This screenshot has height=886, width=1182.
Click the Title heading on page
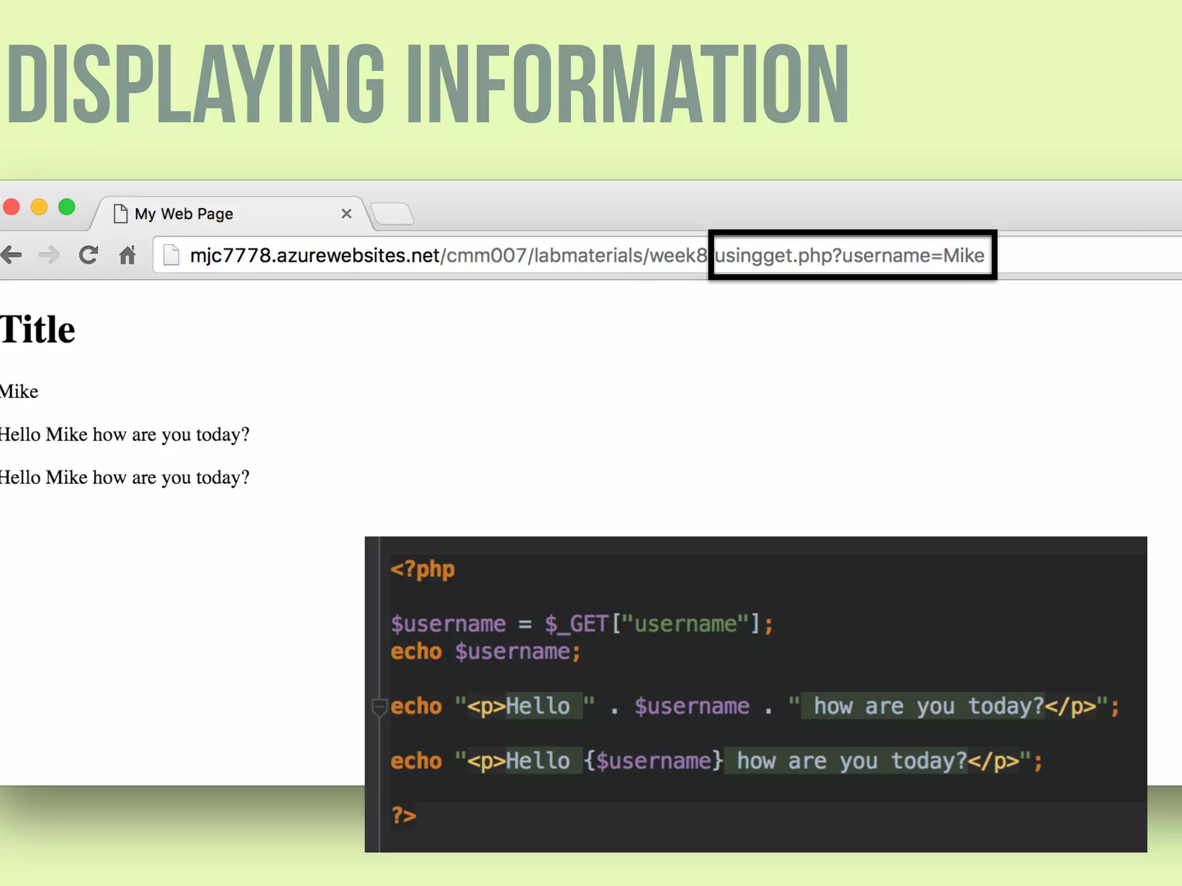pos(38,329)
